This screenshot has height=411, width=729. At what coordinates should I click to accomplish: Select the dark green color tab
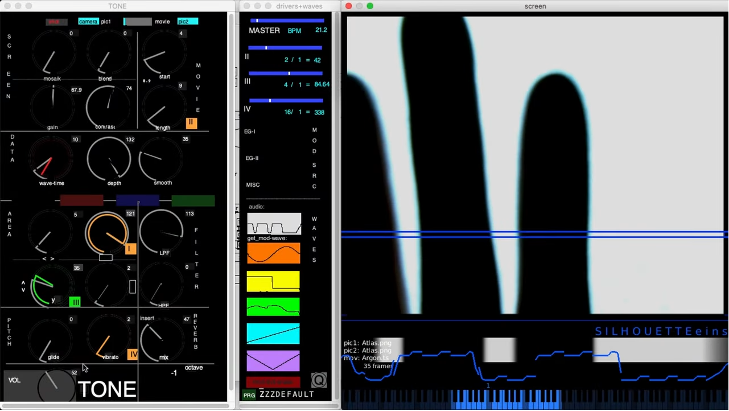(193, 200)
